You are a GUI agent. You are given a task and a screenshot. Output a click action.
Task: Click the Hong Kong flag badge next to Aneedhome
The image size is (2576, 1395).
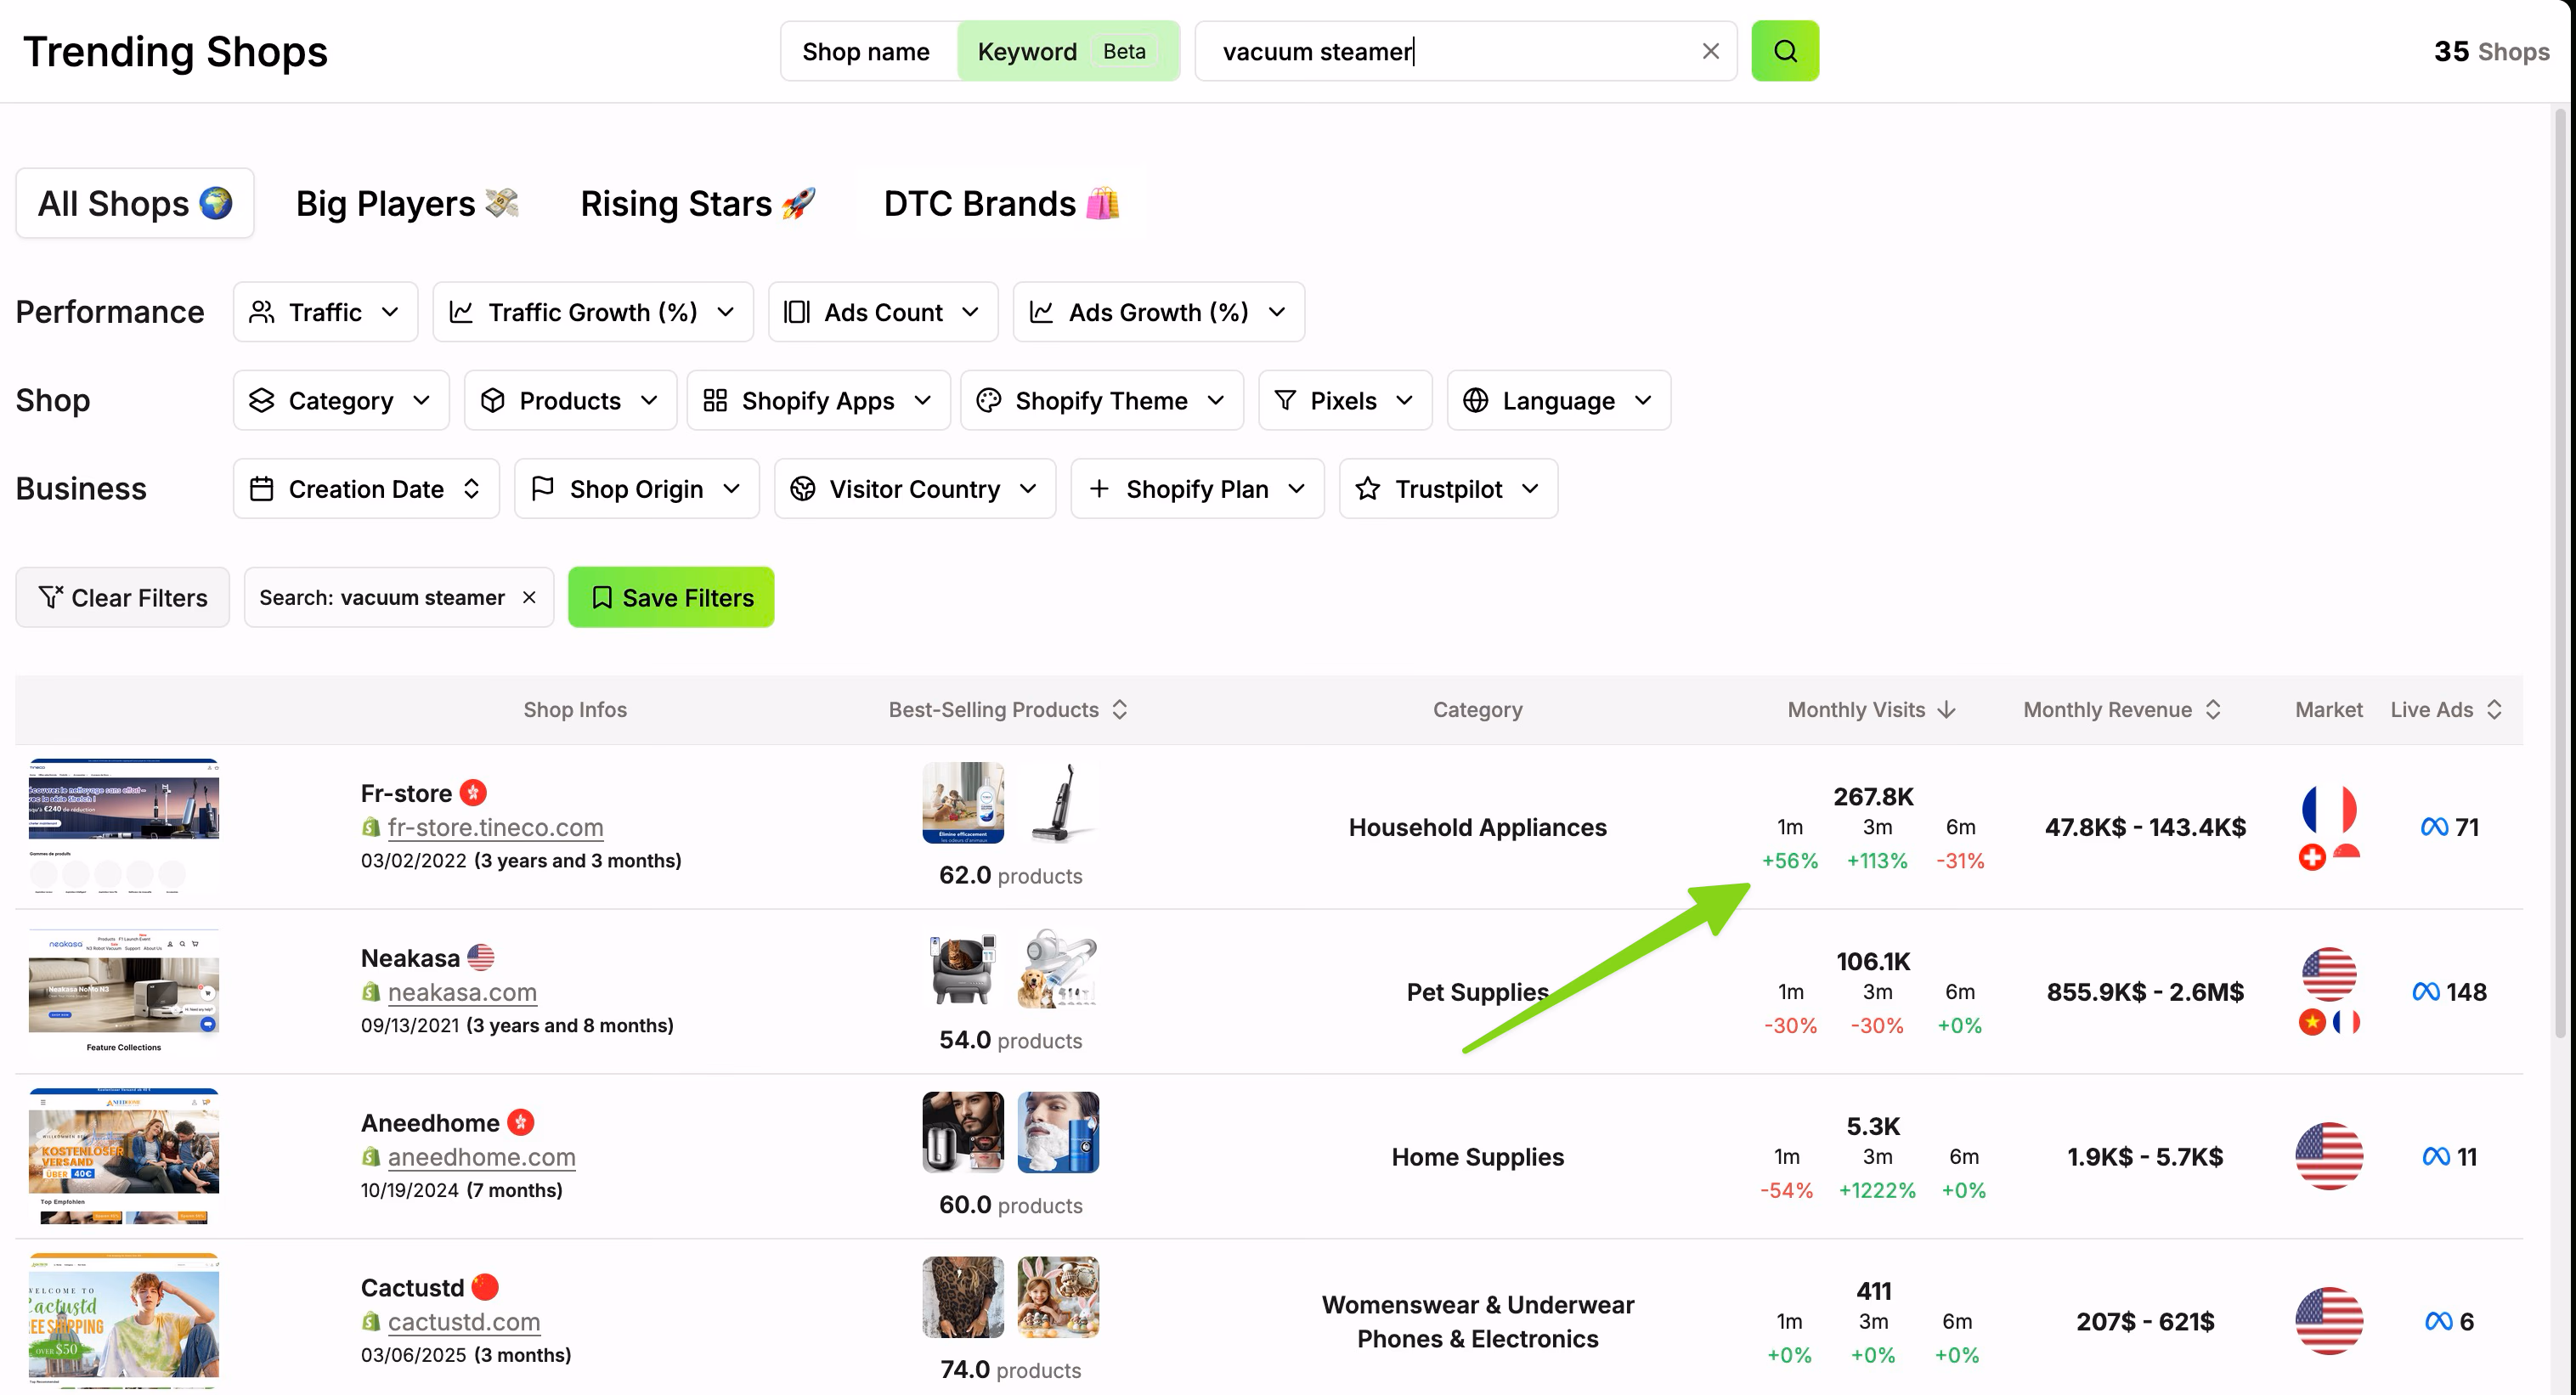(520, 1123)
